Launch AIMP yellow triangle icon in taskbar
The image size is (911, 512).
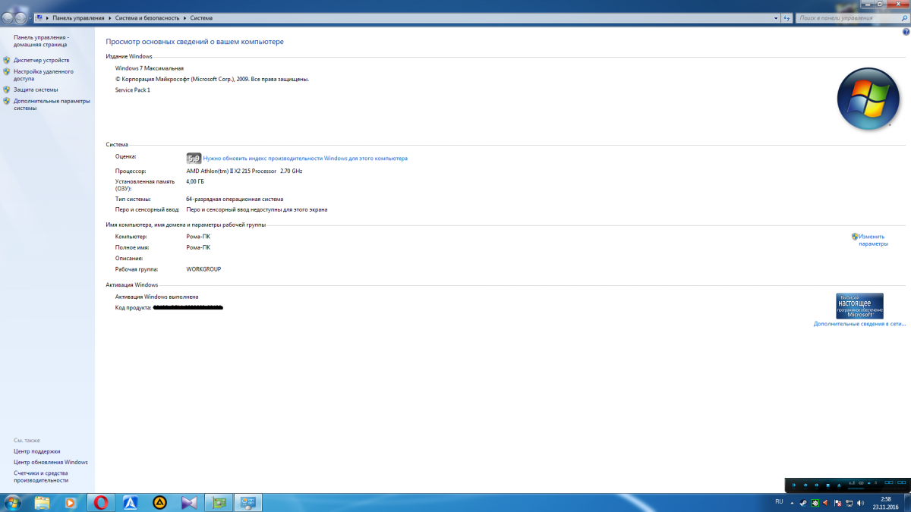point(159,502)
